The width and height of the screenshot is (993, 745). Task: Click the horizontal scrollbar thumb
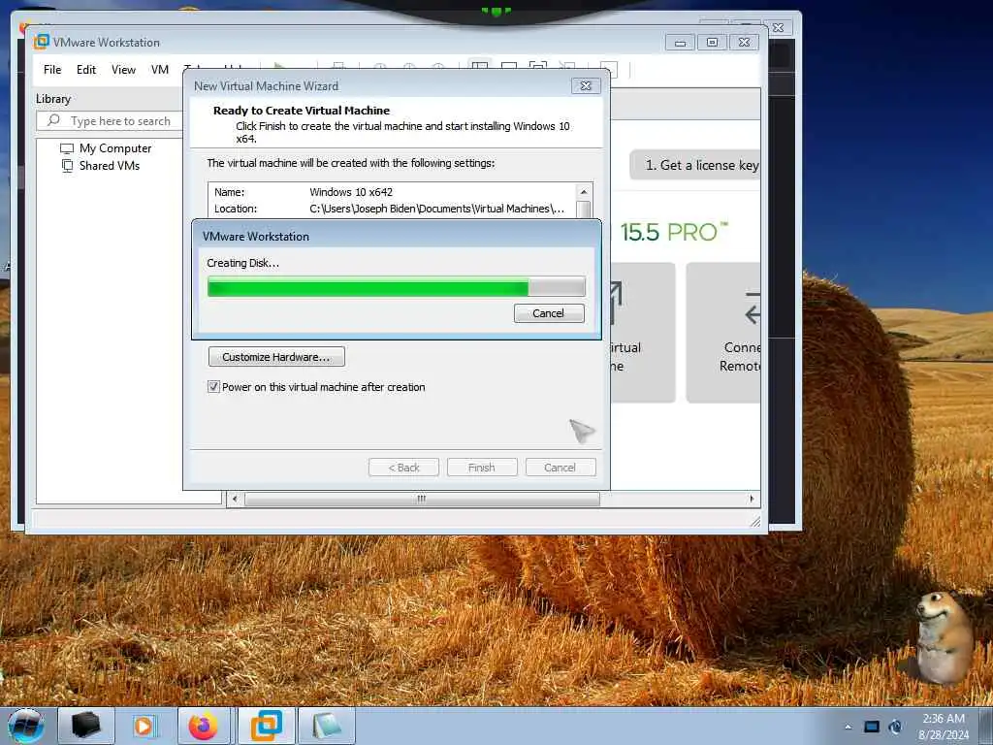[x=422, y=500]
